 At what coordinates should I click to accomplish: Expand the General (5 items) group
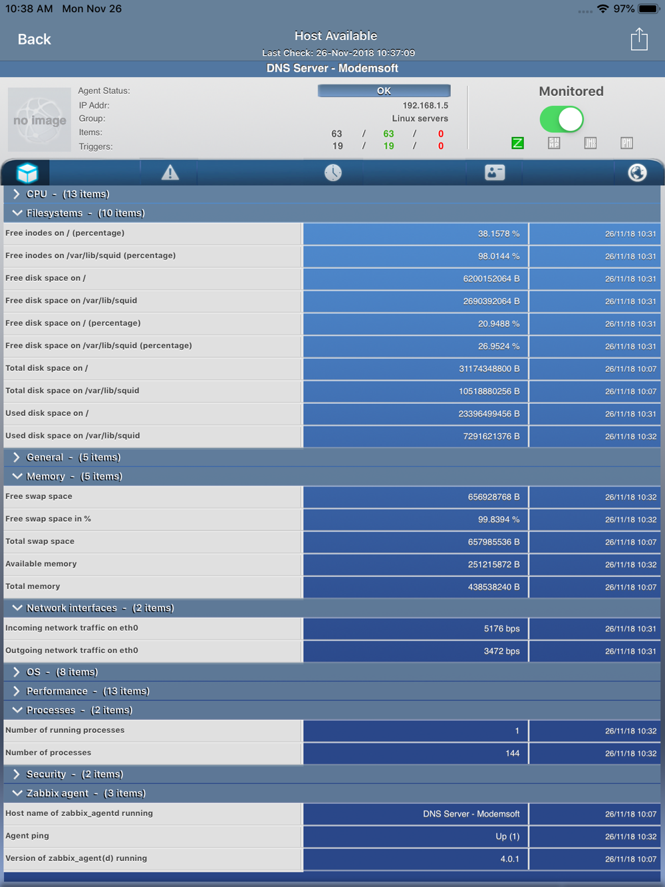332,457
